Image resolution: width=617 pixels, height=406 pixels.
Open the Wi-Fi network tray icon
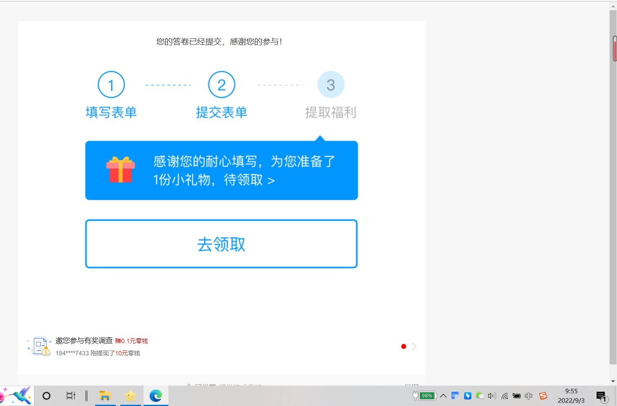pyautogui.click(x=505, y=396)
